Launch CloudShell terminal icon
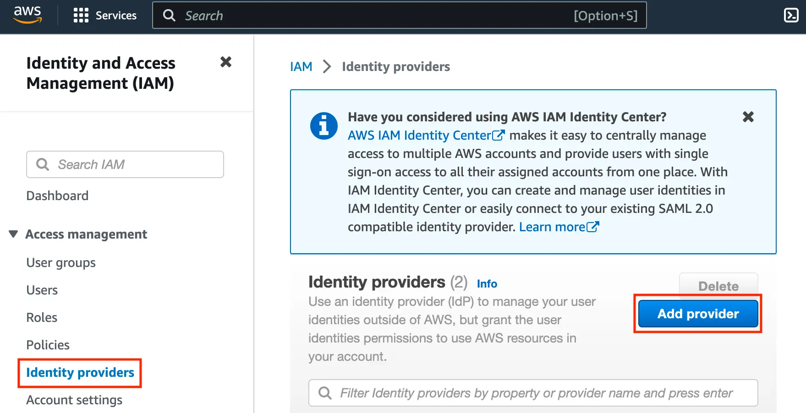This screenshot has width=806, height=413. click(x=791, y=16)
